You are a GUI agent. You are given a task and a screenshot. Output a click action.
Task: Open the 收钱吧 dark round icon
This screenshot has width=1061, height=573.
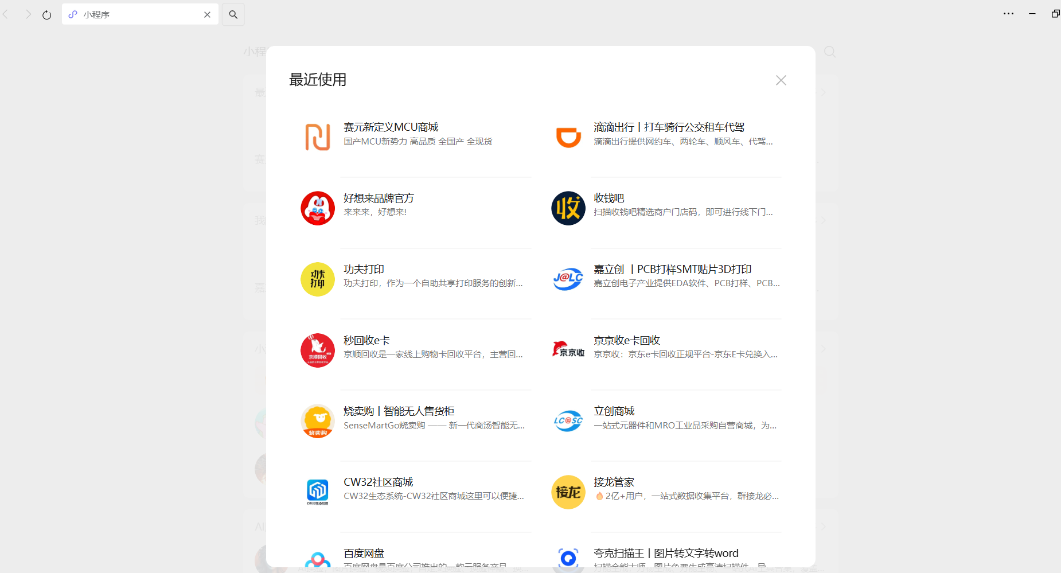(568, 208)
